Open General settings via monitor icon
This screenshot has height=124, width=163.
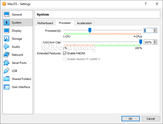pyautogui.click(x=7, y=14)
